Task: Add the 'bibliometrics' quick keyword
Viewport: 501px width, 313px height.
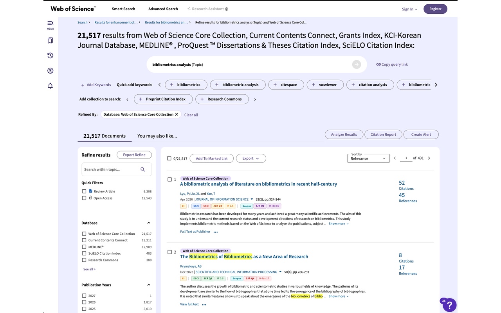Action: pyautogui.click(x=186, y=85)
